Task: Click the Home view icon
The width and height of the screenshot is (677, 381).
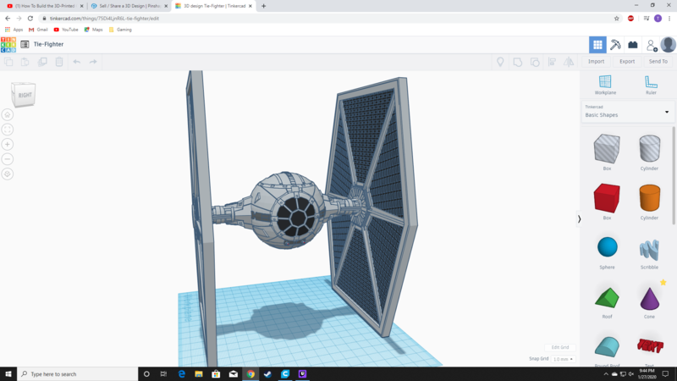Action: (x=8, y=115)
